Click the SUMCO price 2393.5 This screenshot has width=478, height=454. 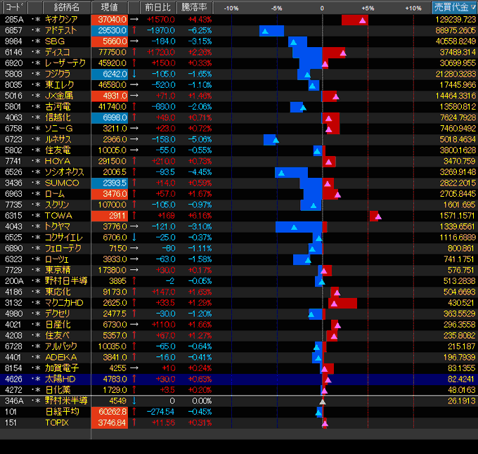[x=110, y=183]
